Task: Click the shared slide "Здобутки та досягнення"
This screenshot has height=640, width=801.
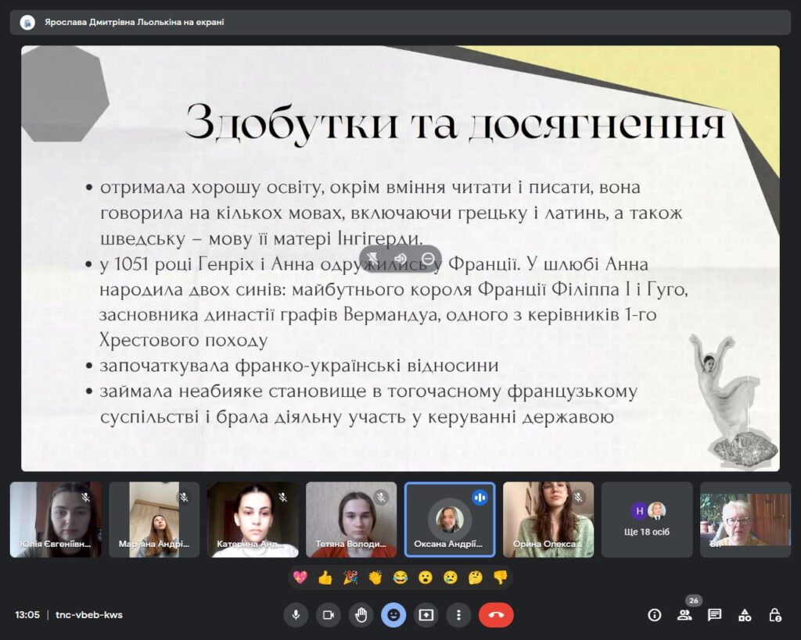Action: [400, 258]
